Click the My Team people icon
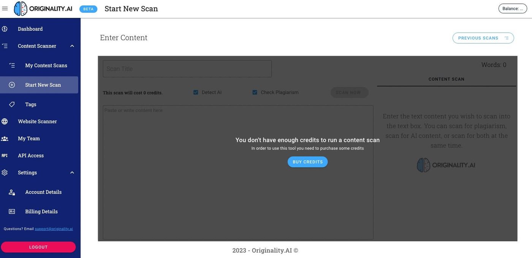The image size is (532, 258). click(x=5, y=139)
